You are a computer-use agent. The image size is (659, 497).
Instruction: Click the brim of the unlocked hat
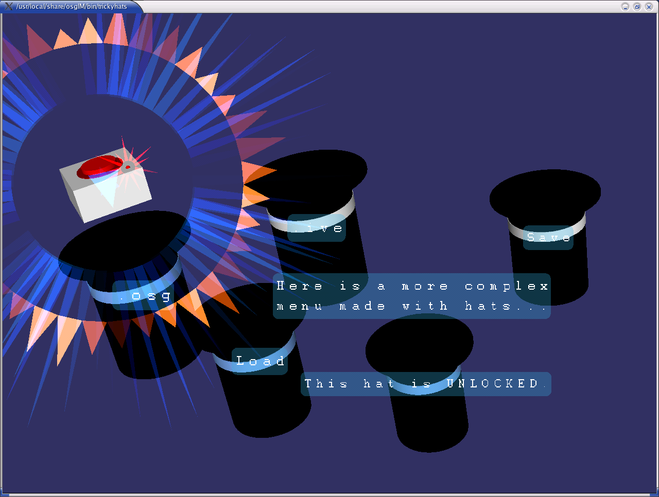pyautogui.click(x=419, y=346)
